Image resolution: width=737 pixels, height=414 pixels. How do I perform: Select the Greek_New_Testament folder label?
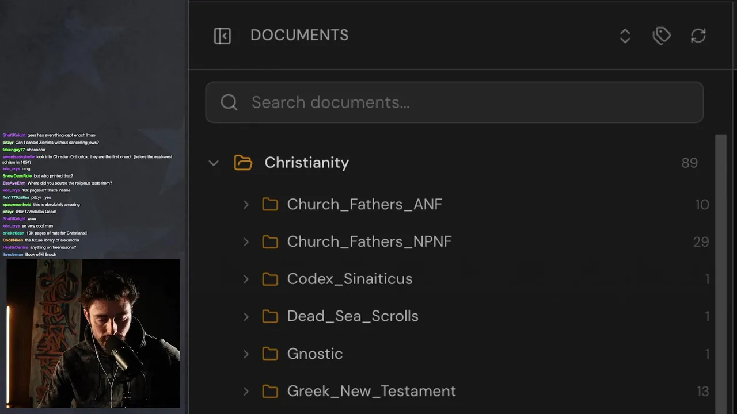point(371,392)
